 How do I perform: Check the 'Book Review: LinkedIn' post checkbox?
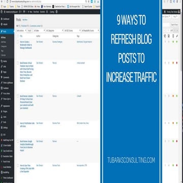click(x=18, y=96)
